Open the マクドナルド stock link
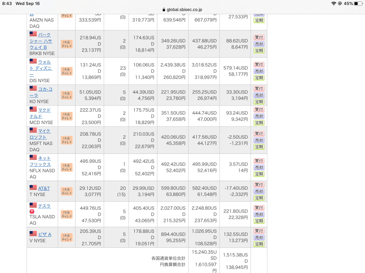The width and height of the screenshot is (365, 273). [x=40, y=113]
